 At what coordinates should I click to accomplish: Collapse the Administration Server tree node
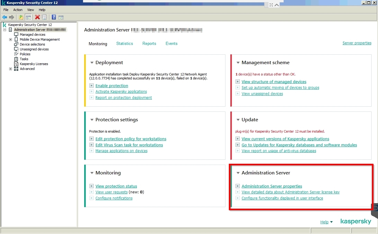pyautogui.click(x=5, y=30)
